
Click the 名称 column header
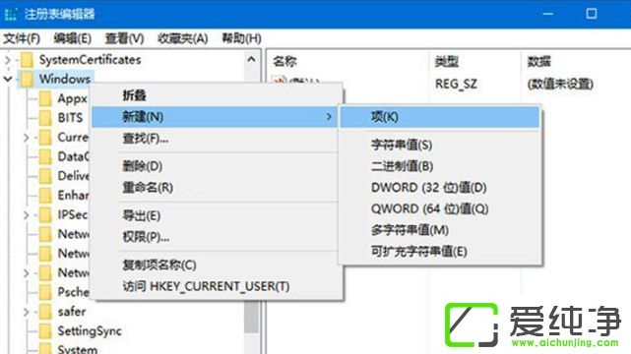pyautogui.click(x=284, y=62)
